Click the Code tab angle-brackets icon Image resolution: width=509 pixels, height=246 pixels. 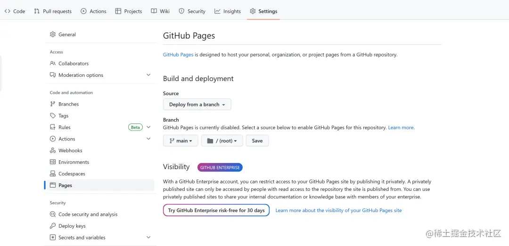(7, 11)
